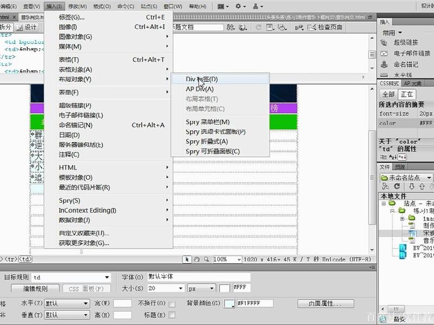Click the connect to remote host icon
The image size is (434, 325).
[x=385, y=186]
